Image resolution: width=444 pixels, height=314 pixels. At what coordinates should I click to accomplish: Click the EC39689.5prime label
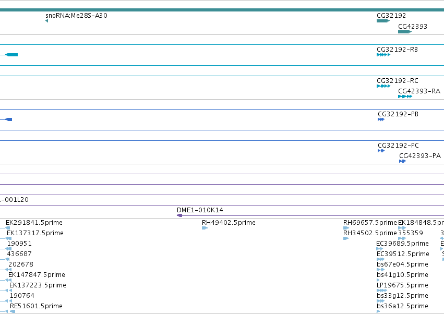tap(402, 244)
